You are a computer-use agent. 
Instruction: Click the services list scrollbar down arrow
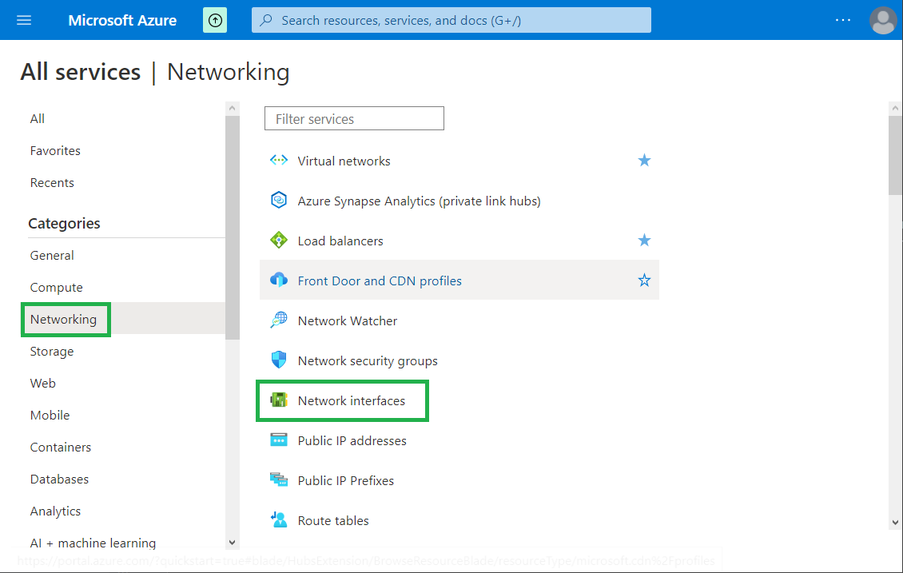[895, 523]
